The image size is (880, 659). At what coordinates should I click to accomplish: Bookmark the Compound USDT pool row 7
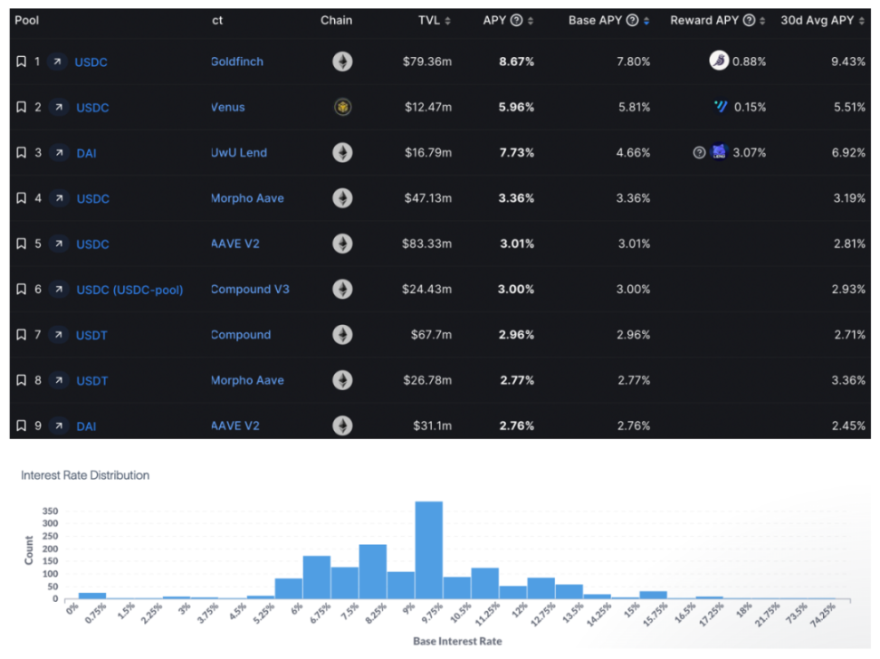(x=22, y=335)
